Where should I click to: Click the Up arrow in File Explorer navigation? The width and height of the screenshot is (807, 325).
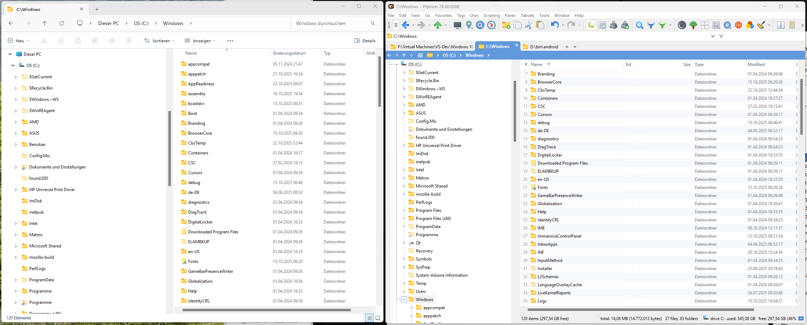coord(44,23)
